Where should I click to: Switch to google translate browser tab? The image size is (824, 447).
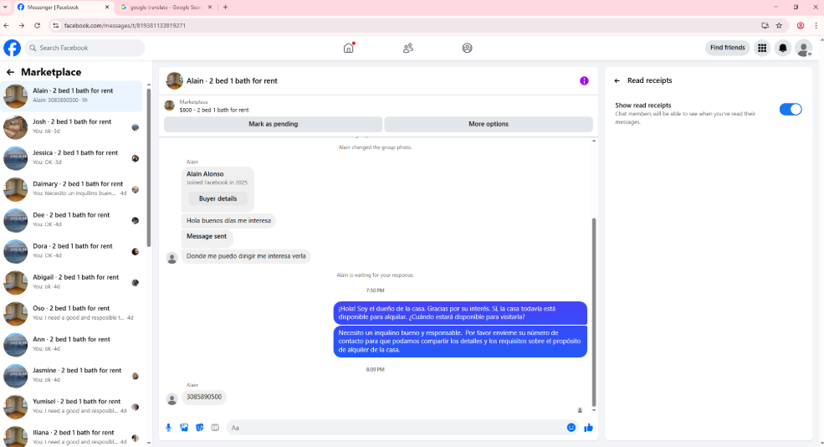[166, 8]
